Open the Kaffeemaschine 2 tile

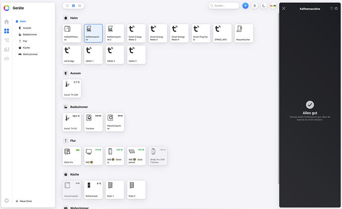[x=114, y=33]
